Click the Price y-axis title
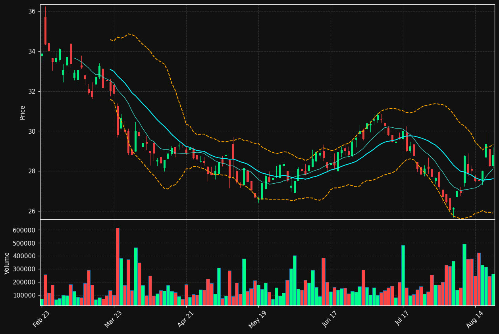This screenshot has width=499, height=334. [x=23, y=112]
